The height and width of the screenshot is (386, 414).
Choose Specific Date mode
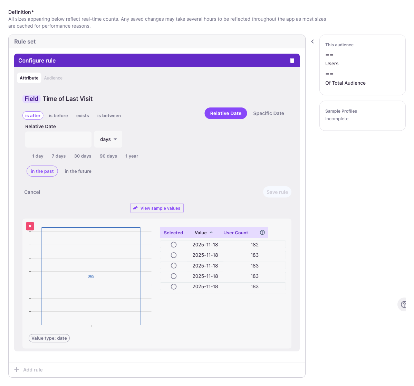[x=269, y=113]
